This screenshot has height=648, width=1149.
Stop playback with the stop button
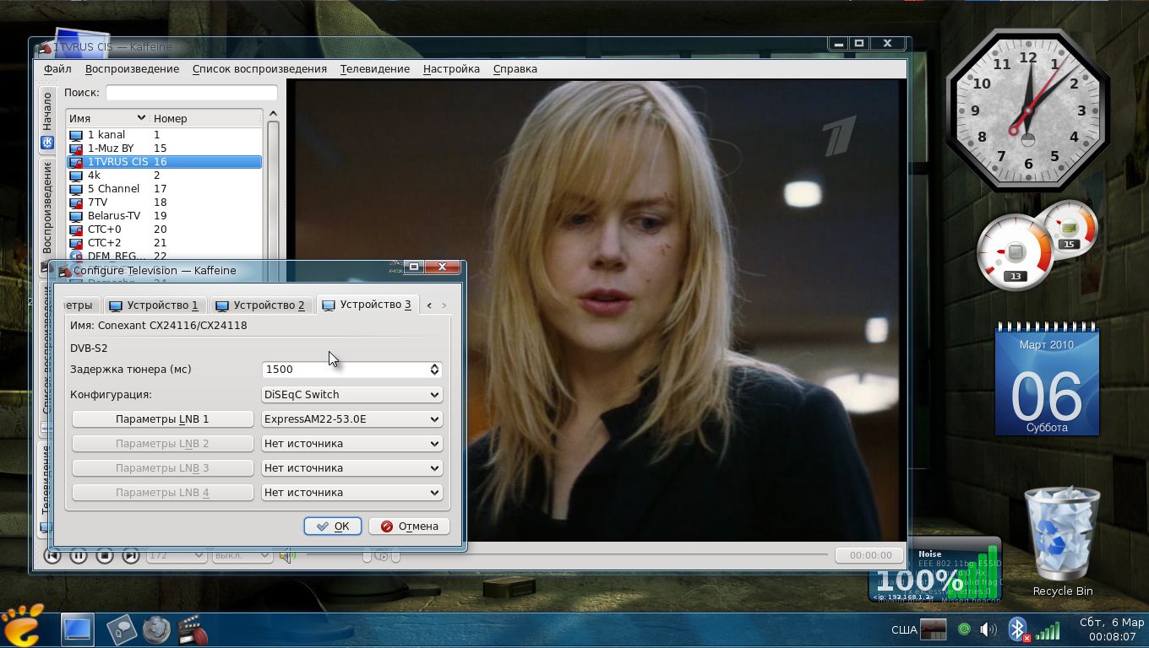coord(105,555)
